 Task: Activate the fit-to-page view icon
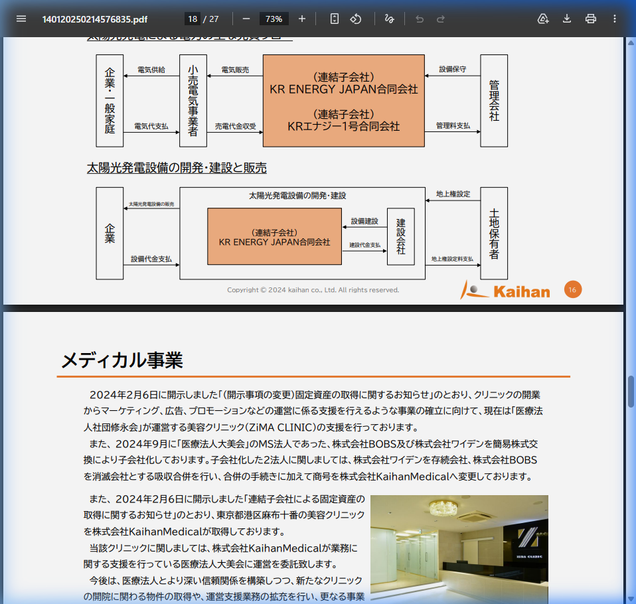coord(334,19)
